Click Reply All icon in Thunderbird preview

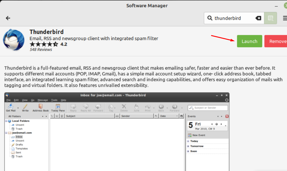point(86,108)
